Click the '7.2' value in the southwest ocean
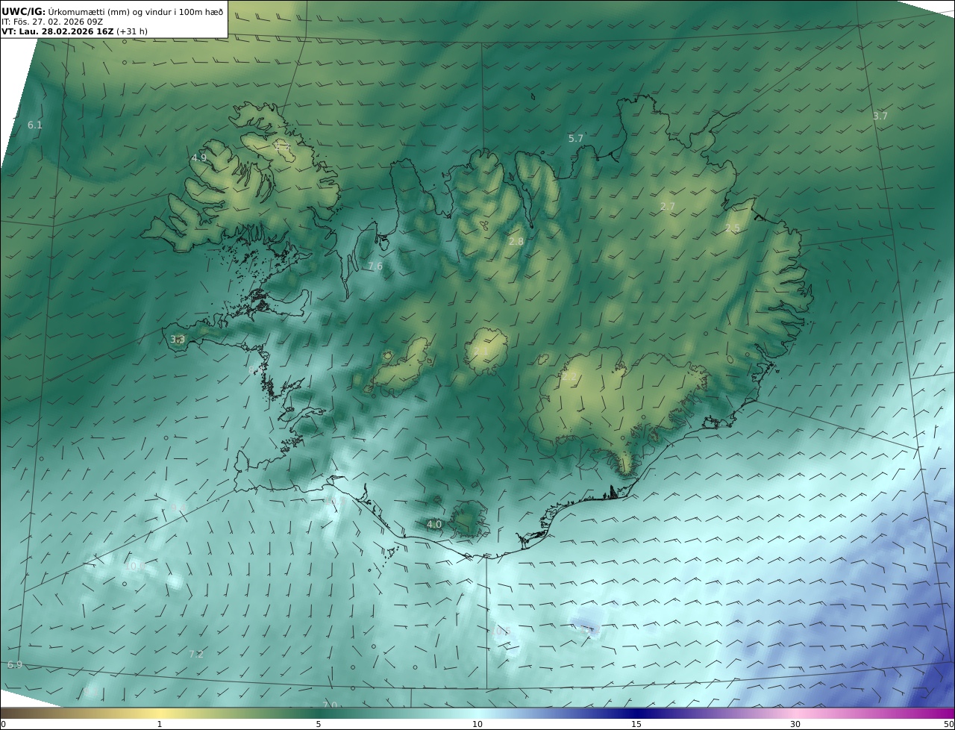955x730 pixels. click(196, 655)
